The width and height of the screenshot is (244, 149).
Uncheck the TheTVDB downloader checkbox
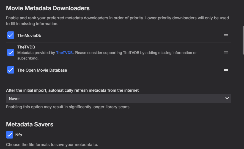(x=11, y=52)
